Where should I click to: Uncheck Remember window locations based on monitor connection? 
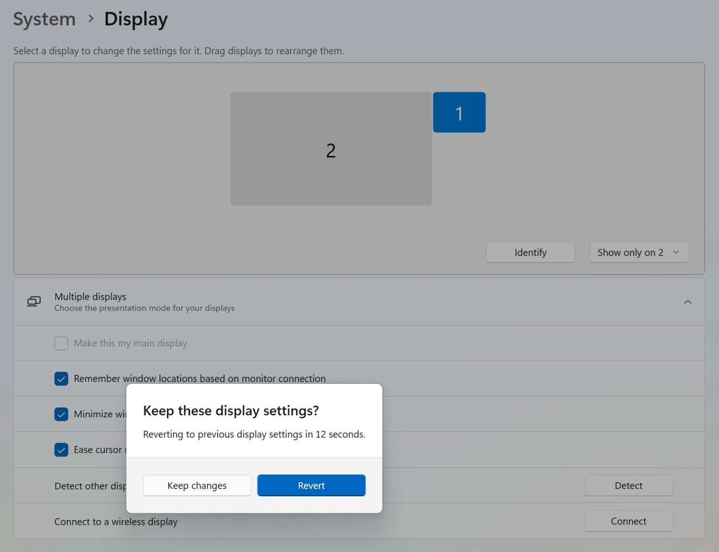coord(61,379)
